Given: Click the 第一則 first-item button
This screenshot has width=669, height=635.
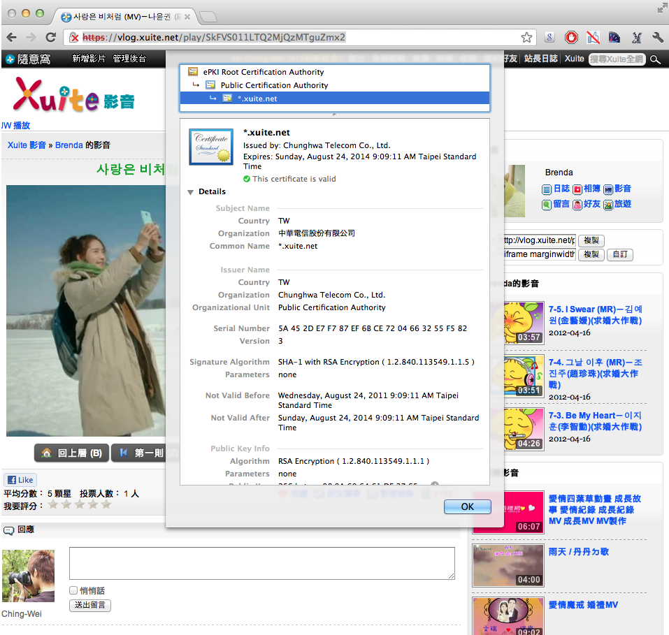Looking at the screenshot, I should [x=140, y=453].
